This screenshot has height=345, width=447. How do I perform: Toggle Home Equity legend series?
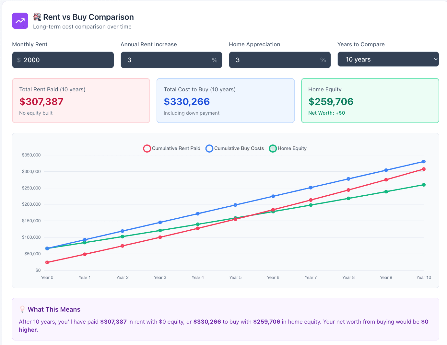288,148
